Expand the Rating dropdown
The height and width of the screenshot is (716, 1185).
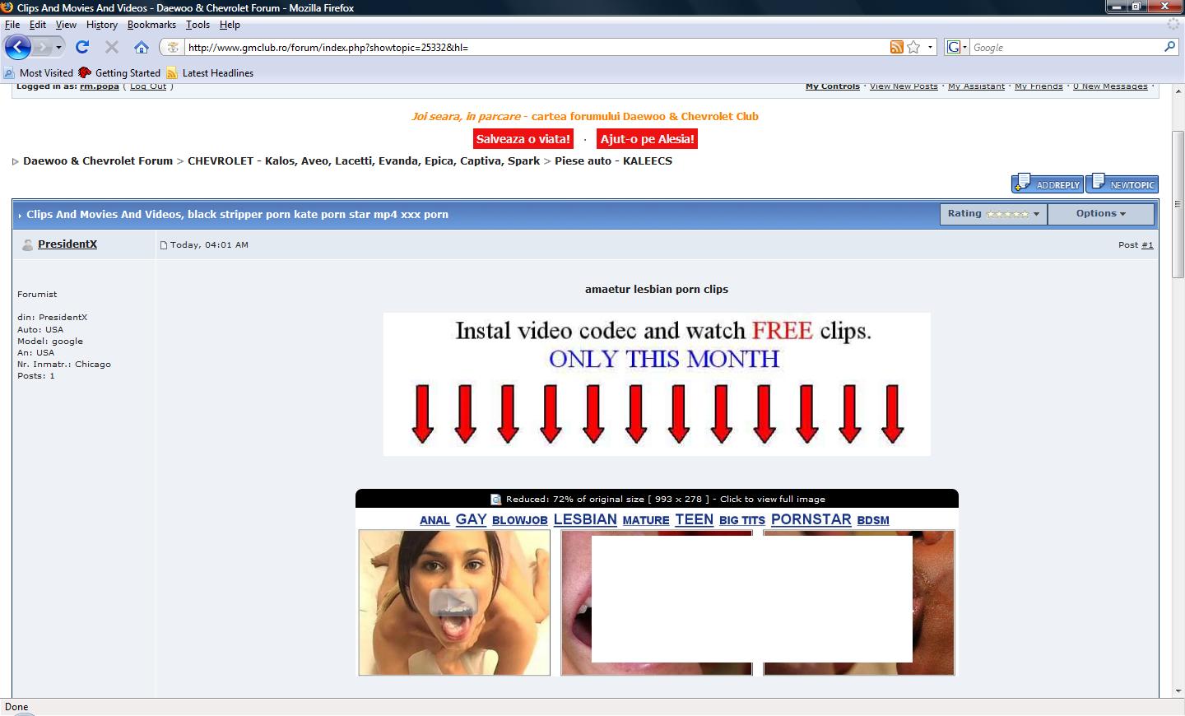click(993, 214)
